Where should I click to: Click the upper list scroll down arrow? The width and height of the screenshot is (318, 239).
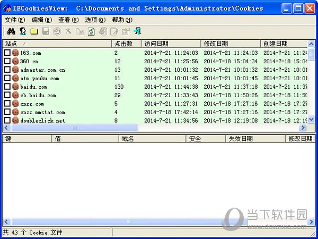pos(311,119)
